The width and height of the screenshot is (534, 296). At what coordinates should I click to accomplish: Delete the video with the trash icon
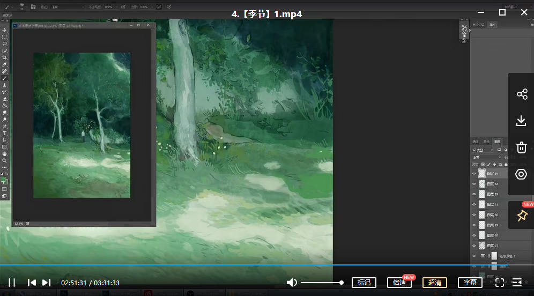click(x=522, y=147)
